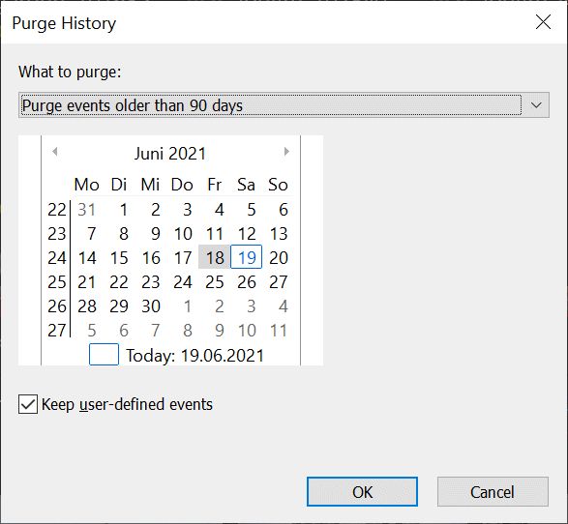568x524 pixels.
Task: Click the So weekday header
Action: (x=278, y=185)
